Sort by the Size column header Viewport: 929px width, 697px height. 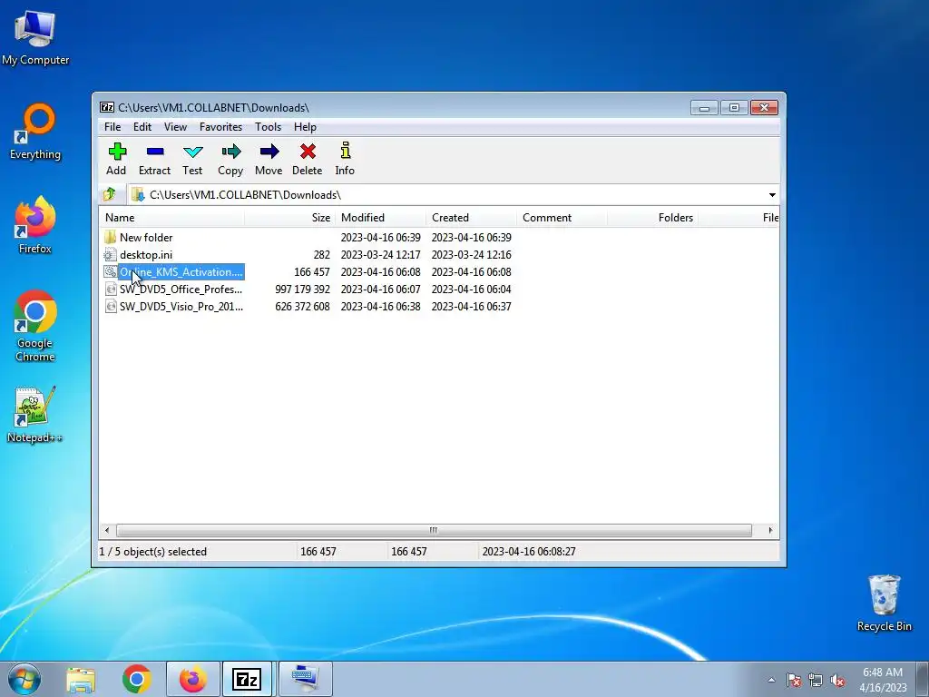click(289, 218)
